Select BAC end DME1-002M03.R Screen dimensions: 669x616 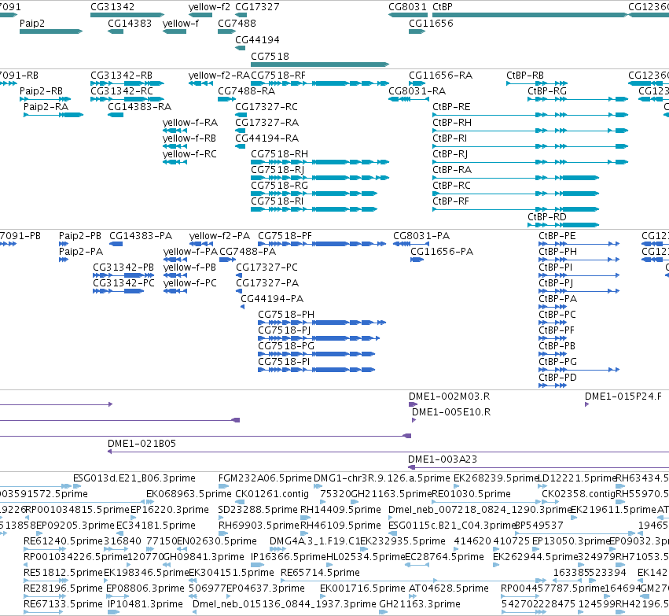[x=413, y=404]
